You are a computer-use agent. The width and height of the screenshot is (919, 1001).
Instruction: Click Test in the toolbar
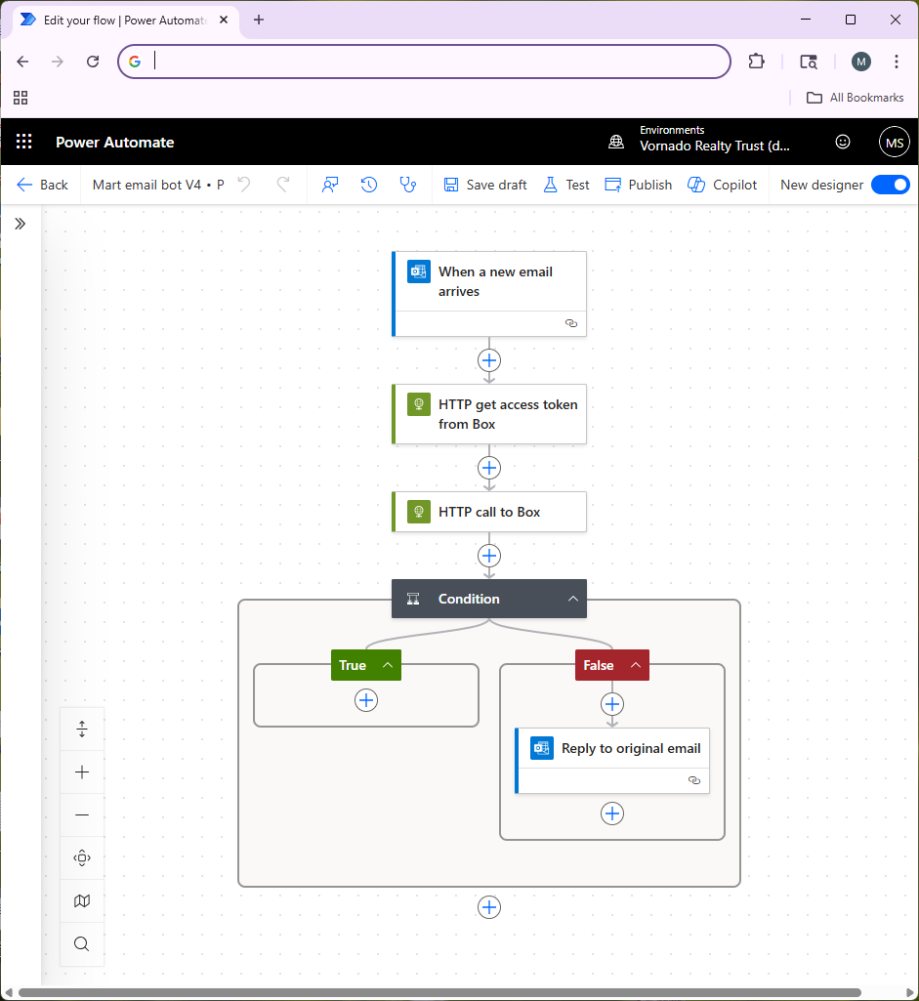(566, 185)
